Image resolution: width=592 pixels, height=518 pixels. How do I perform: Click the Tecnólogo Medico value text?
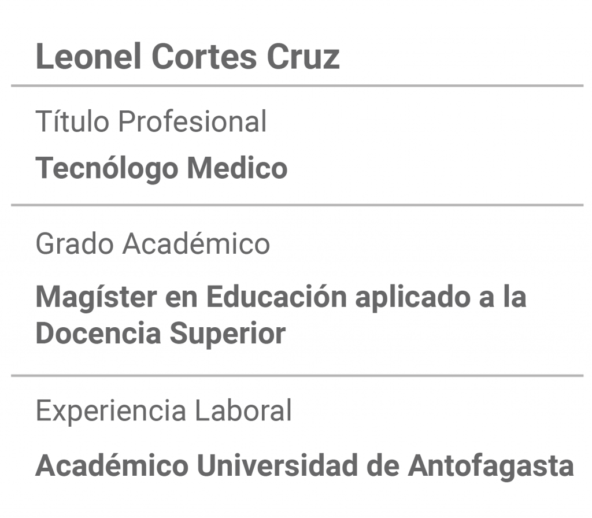pos(162,168)
